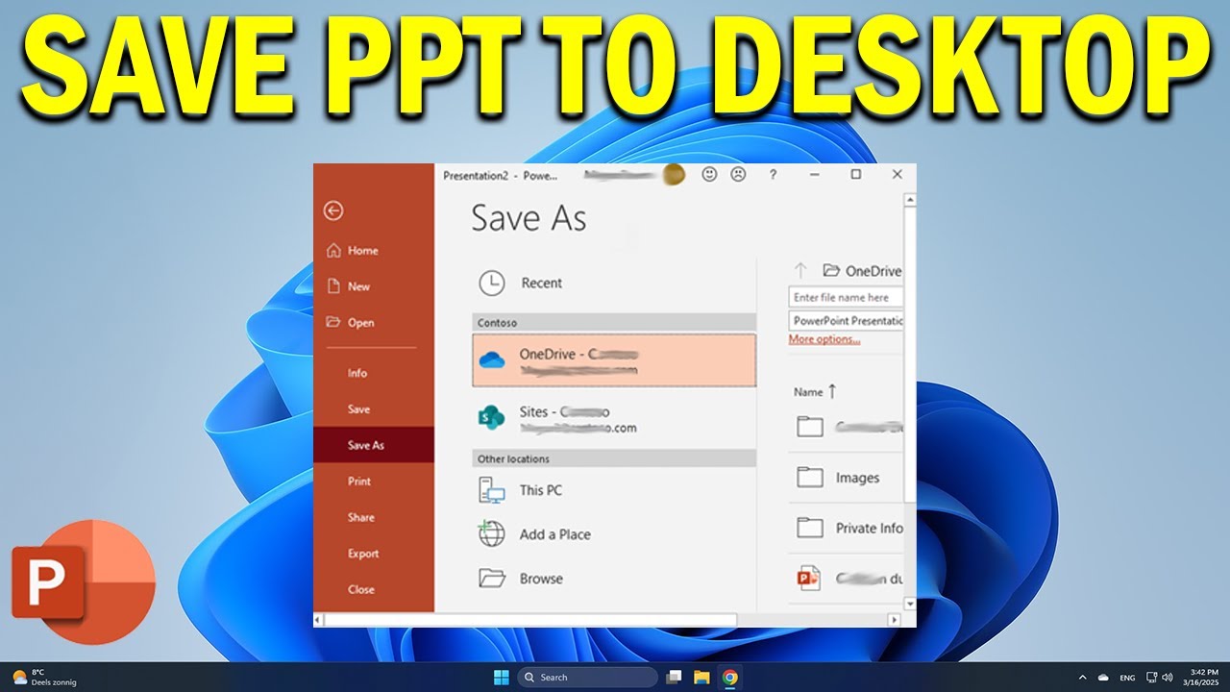1230x692 pixels.
Task: Open the Images folder
Action: pos(846,478)
